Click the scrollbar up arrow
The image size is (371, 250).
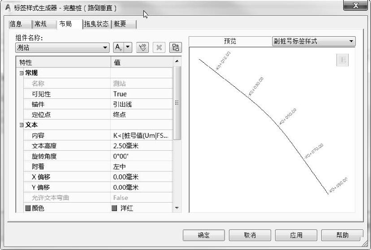tap(177, 62)
